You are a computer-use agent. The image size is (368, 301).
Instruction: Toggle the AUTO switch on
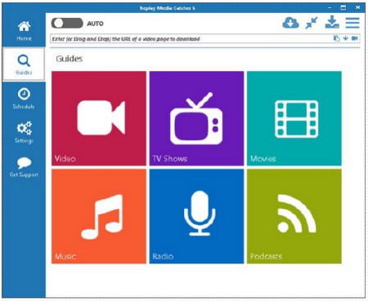click(67, 24)
